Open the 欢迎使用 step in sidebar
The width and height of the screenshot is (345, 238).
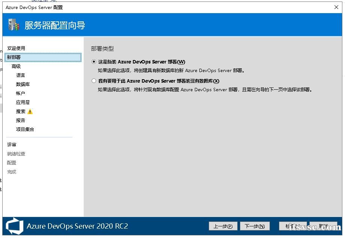click(x=16, y=48)
